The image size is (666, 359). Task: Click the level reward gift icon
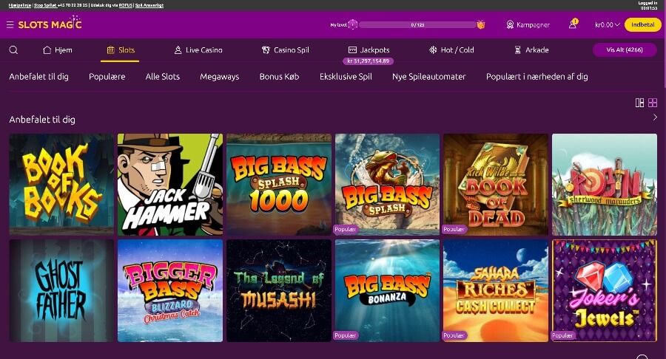(x=480, y=24)
